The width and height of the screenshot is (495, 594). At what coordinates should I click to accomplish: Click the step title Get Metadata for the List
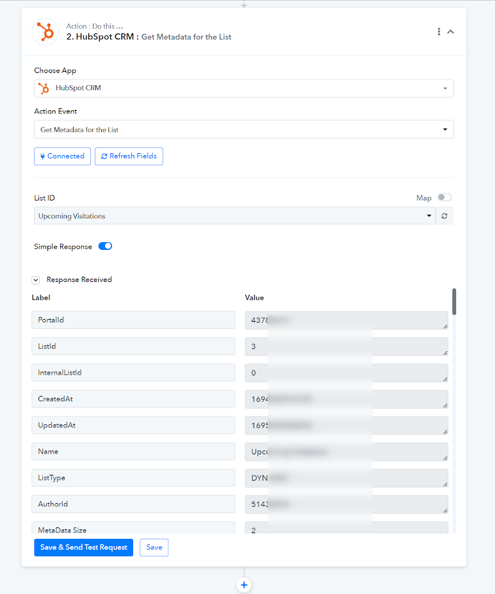[x=186, y=37]
